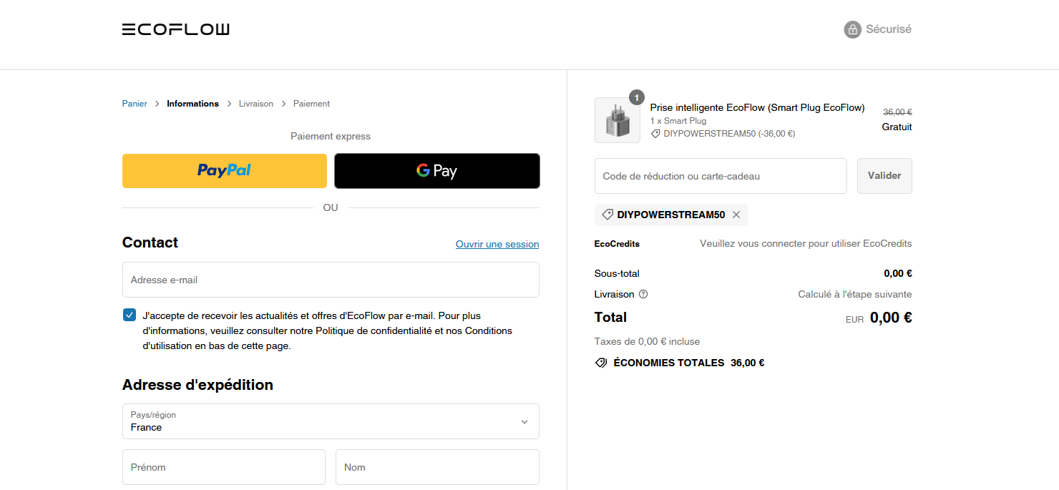
Task: Click the Smart Plug product thumbnail
Action: 617,120
